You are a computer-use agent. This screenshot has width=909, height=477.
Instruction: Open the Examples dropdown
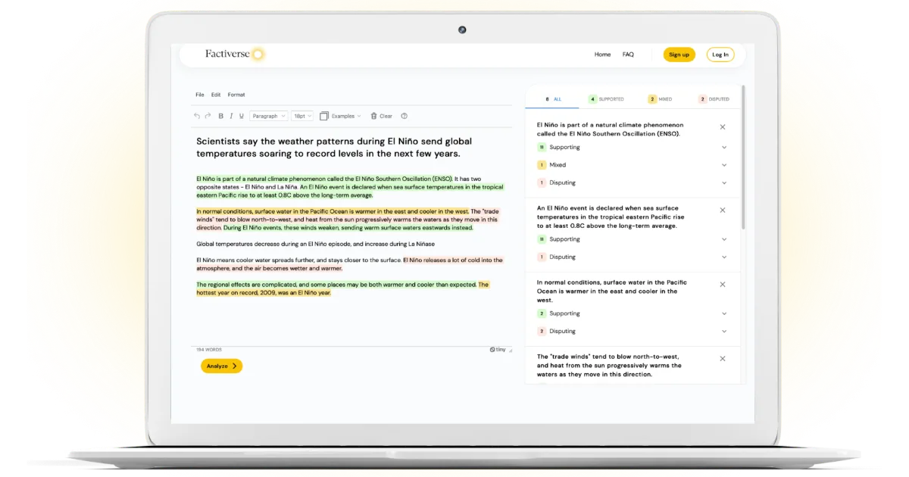coord(346,116)
